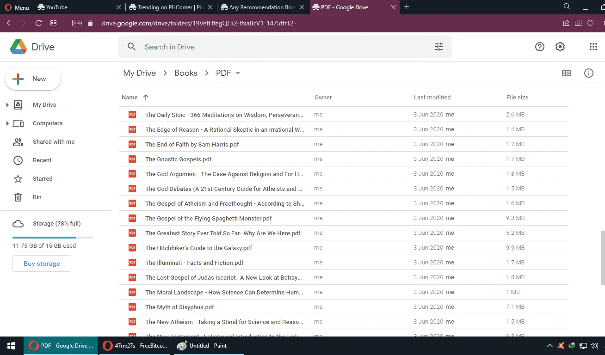
Task: Select The God Debates PDF
Action: tap(343, 189)
